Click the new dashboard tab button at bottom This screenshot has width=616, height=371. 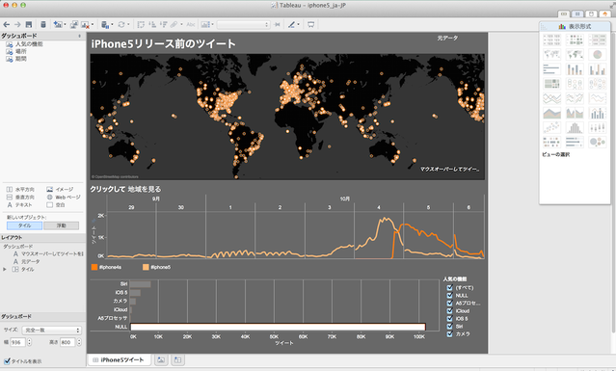point(177,359)
